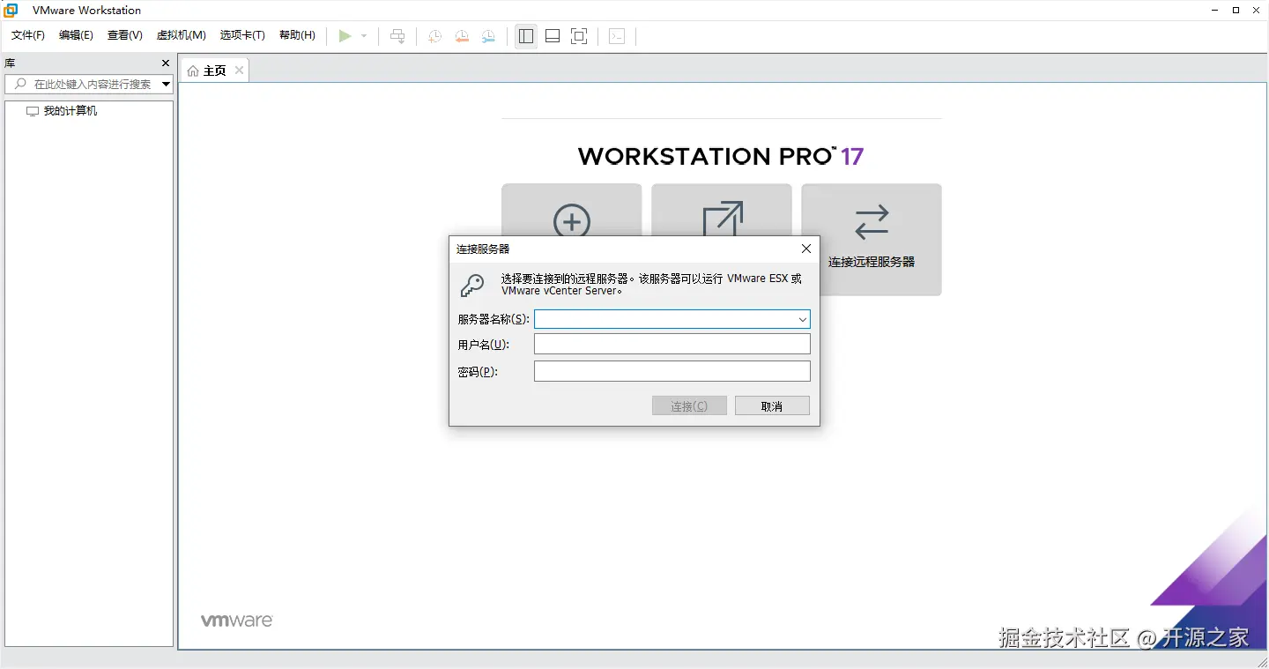Cancel the connect server dialog
This screenshot has width=1269, height=669.
(771, 405)
